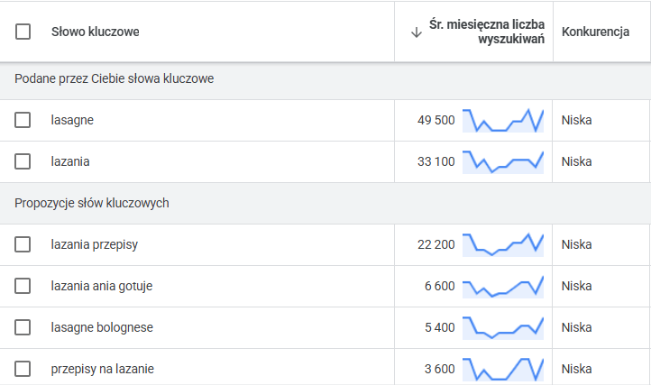Click the Konkurencja column header
This screenshot has width=651, height=385.
click(x=595, y=32)
